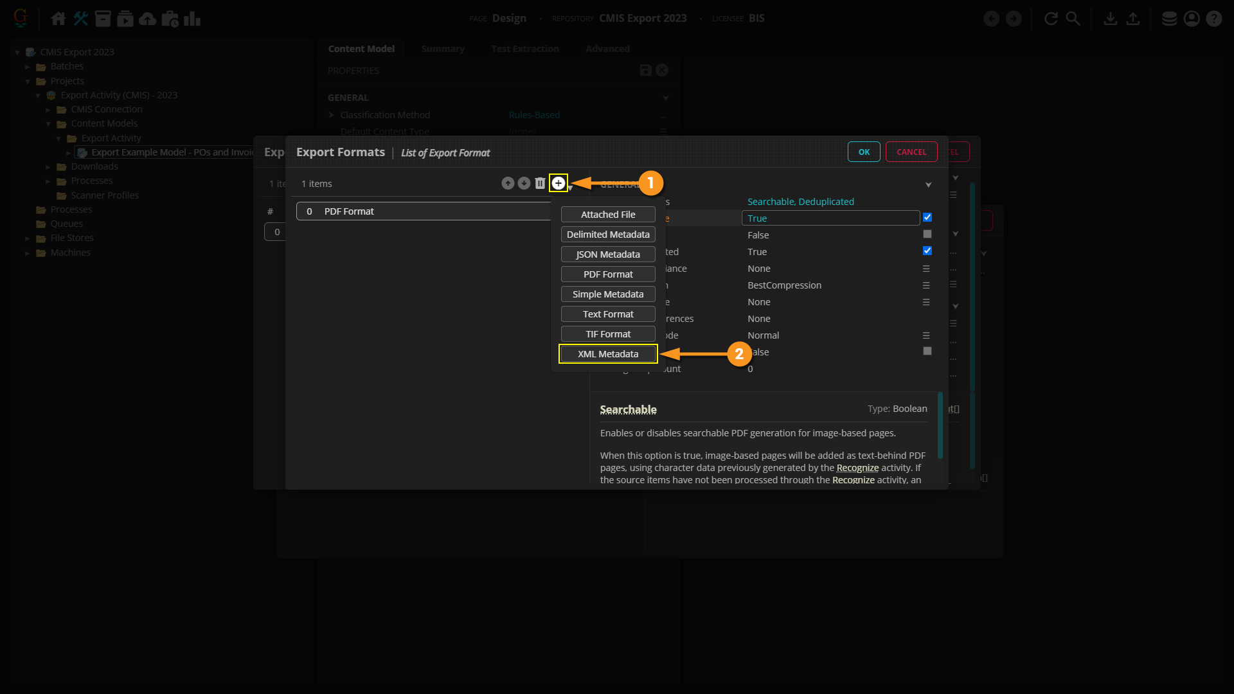Uncheck the checked Searchable True checkbox

point(927,218)
